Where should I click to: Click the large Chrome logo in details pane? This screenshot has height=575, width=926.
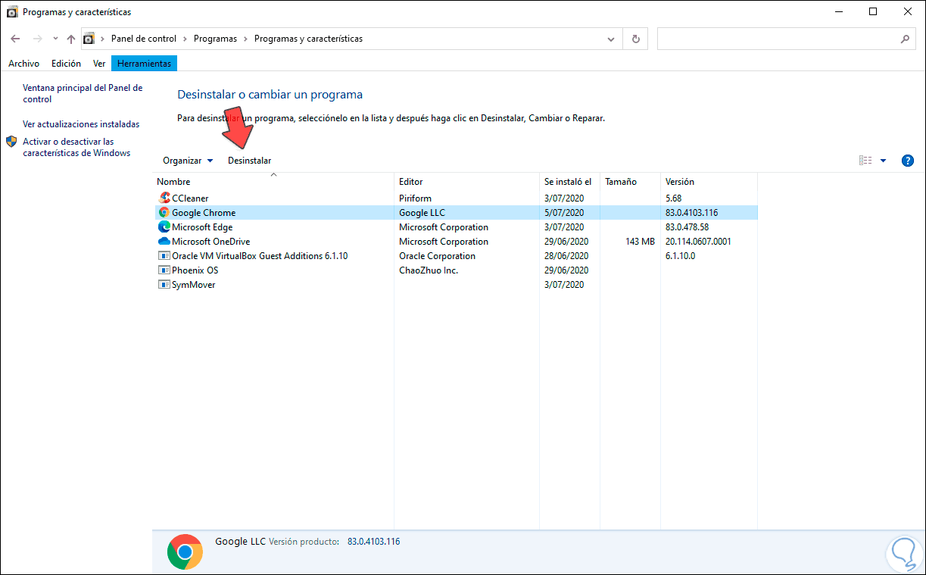(185, 552)
